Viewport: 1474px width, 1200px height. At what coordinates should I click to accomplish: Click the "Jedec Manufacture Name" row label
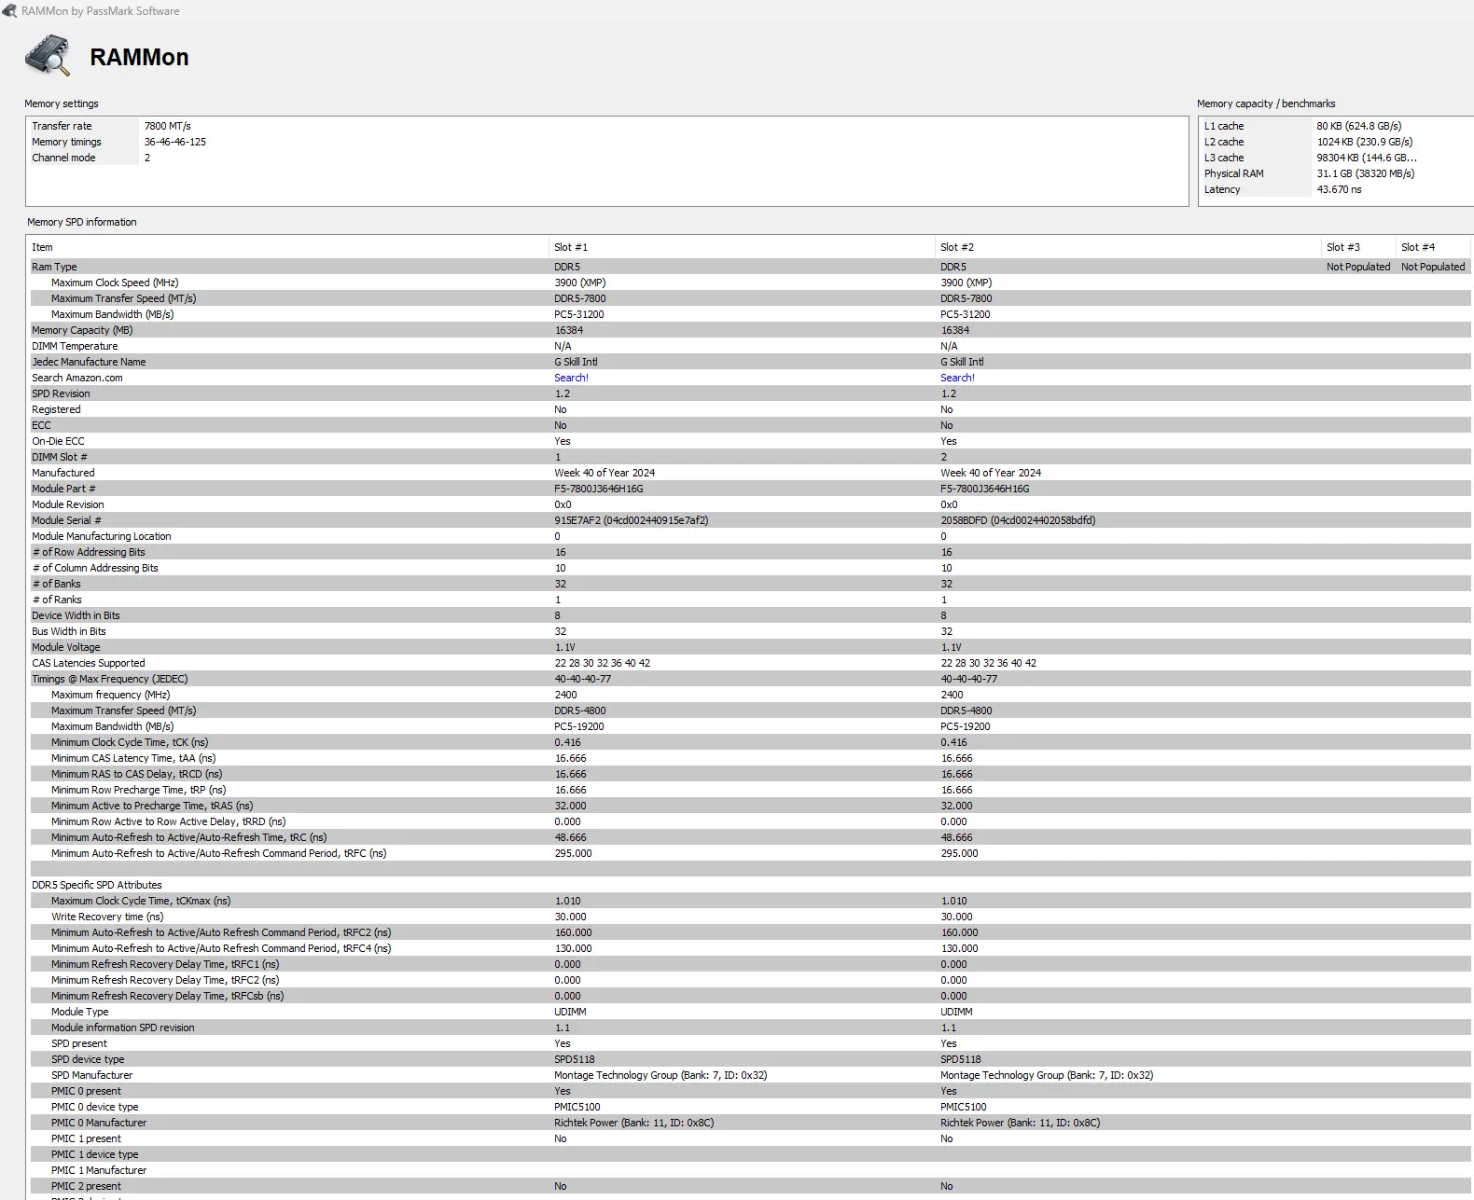pos(89,362)
